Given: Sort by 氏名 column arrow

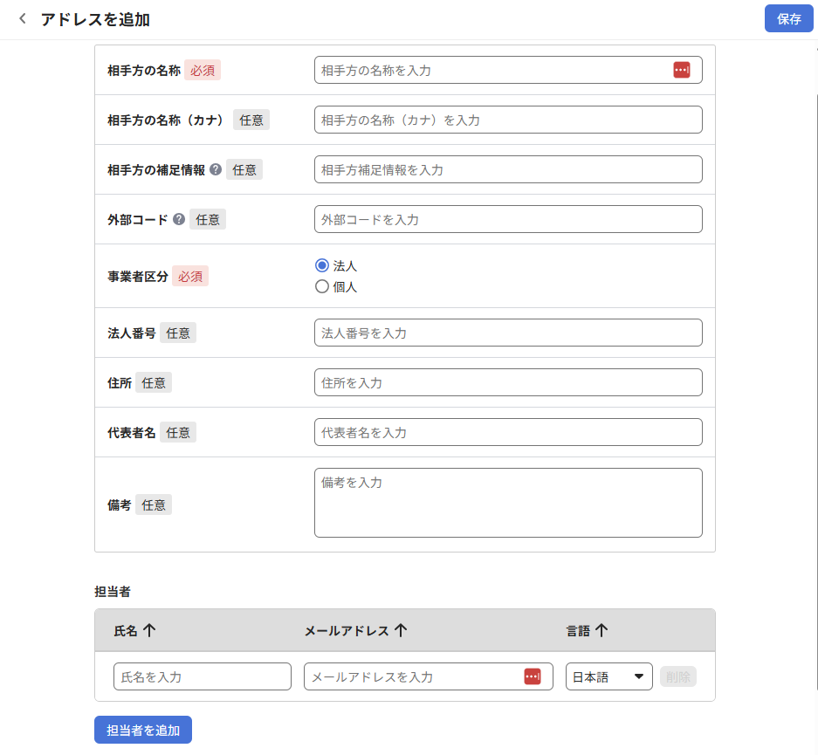Looking at the screenshot, I should tap(149, 630).
